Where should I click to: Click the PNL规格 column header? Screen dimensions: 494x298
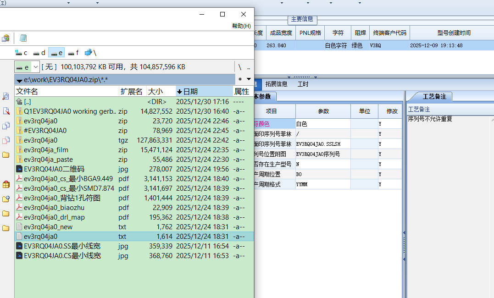[310, 33]
